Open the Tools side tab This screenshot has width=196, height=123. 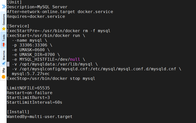(x=4, y=40)
